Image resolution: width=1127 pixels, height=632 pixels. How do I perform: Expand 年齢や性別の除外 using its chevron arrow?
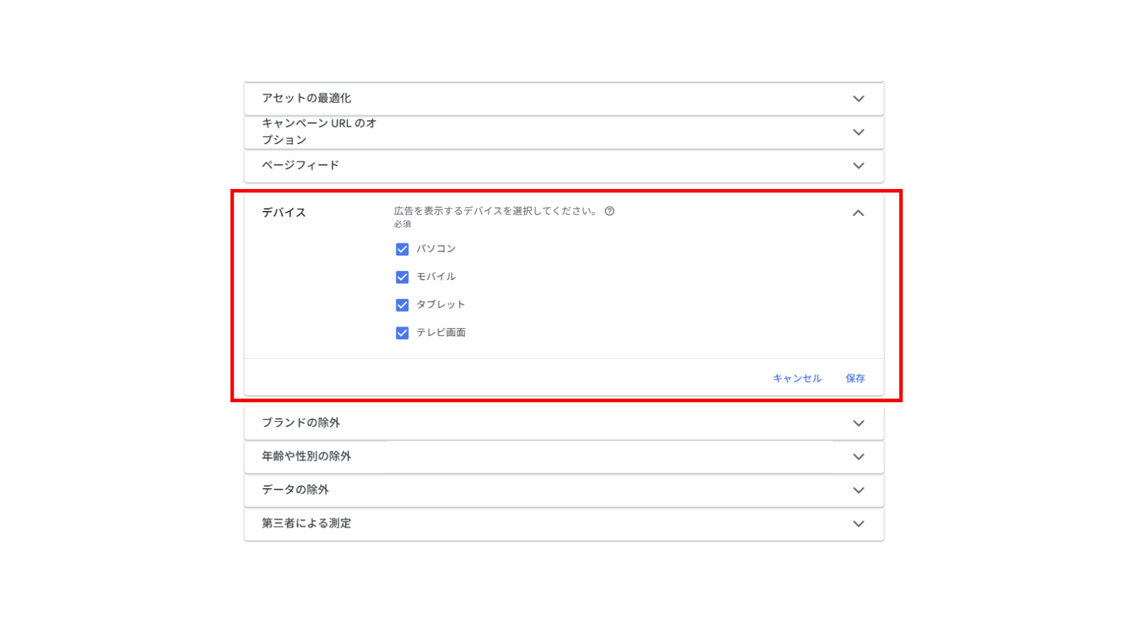point(858,457)
